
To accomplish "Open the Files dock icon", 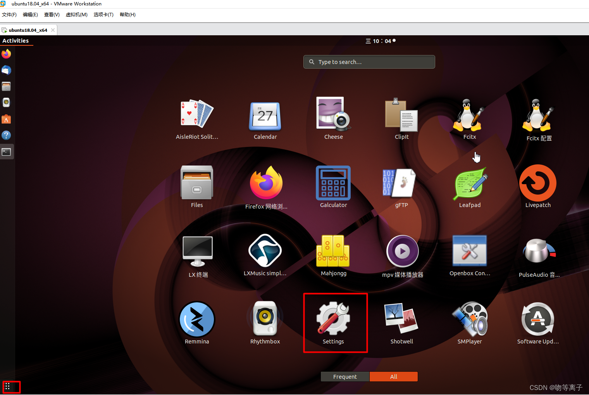I will coord(6,86).
